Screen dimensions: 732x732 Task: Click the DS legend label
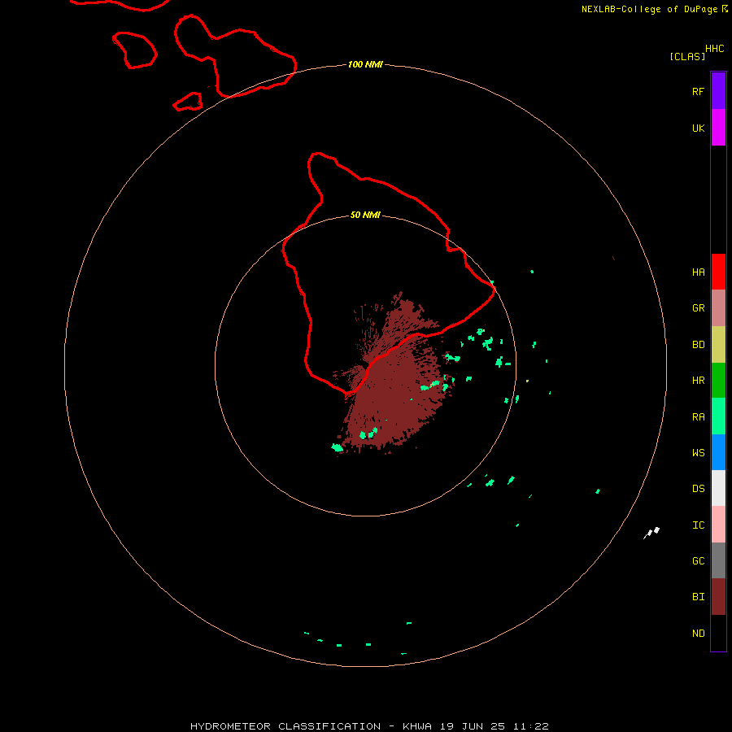[698, 489]
